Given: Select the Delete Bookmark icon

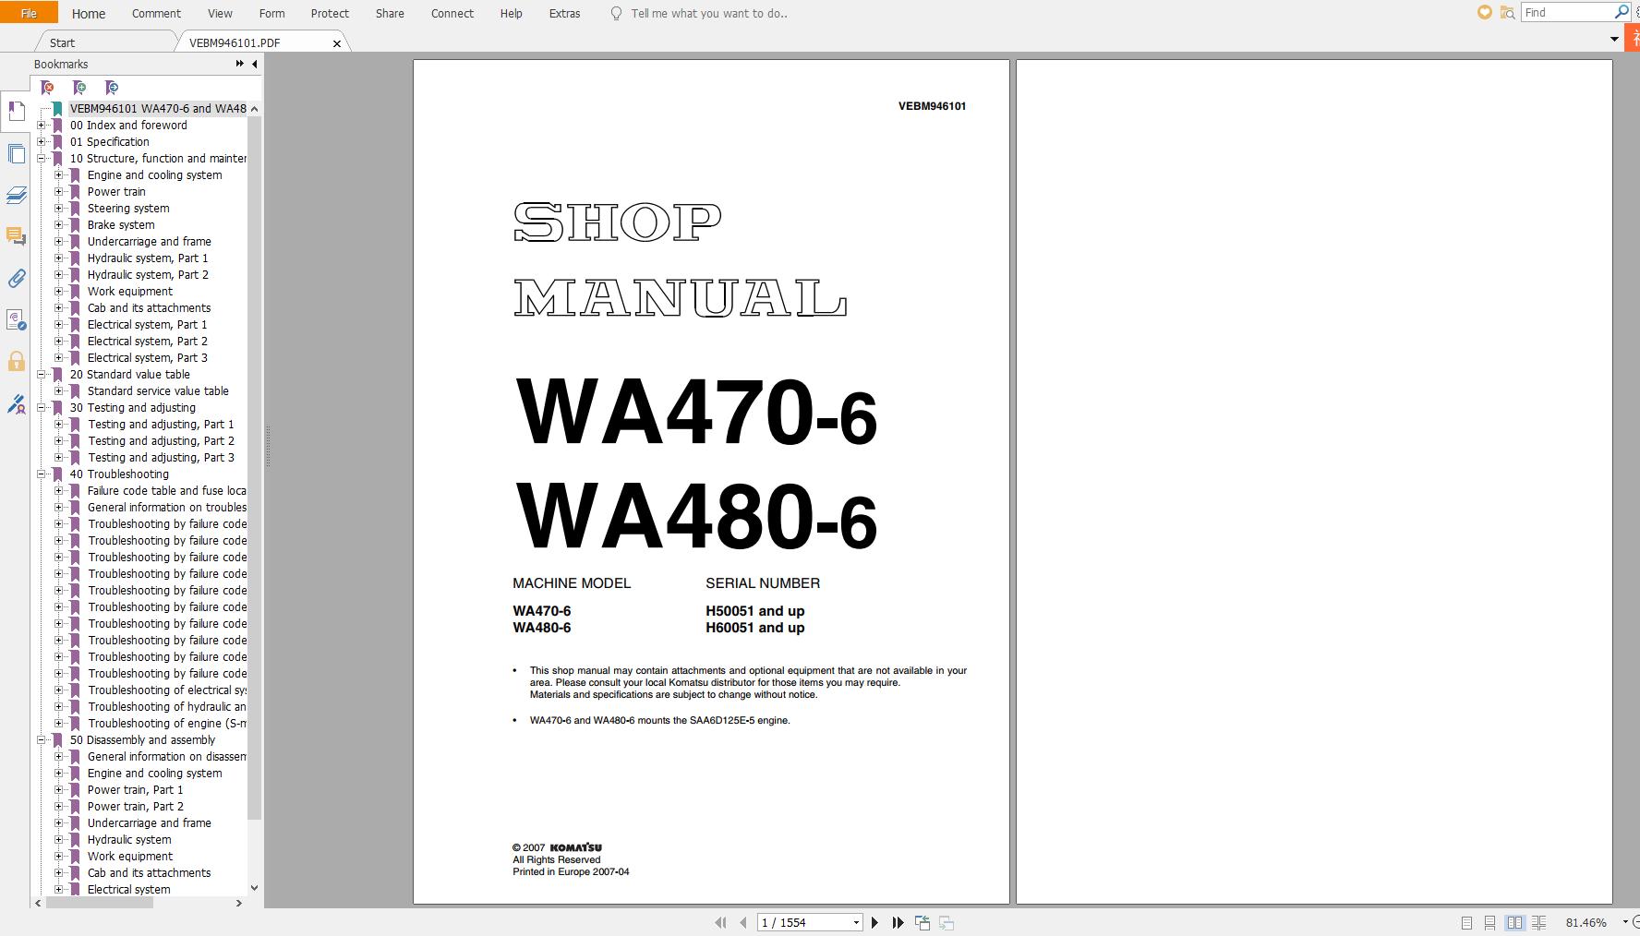Looking at the screenshot, I should click(48, 88).
